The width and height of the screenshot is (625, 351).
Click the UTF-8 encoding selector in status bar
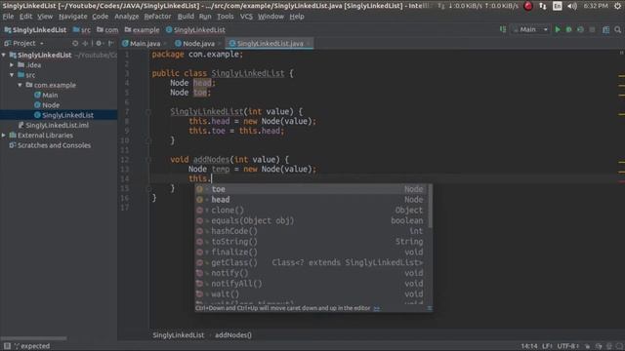(567, 346)
